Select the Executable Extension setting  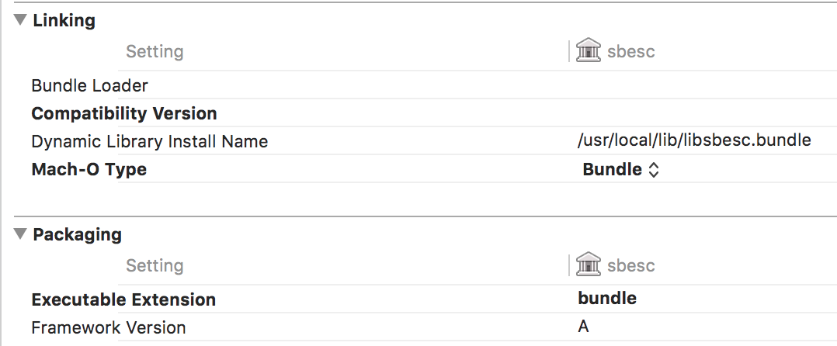coord(123,299)
